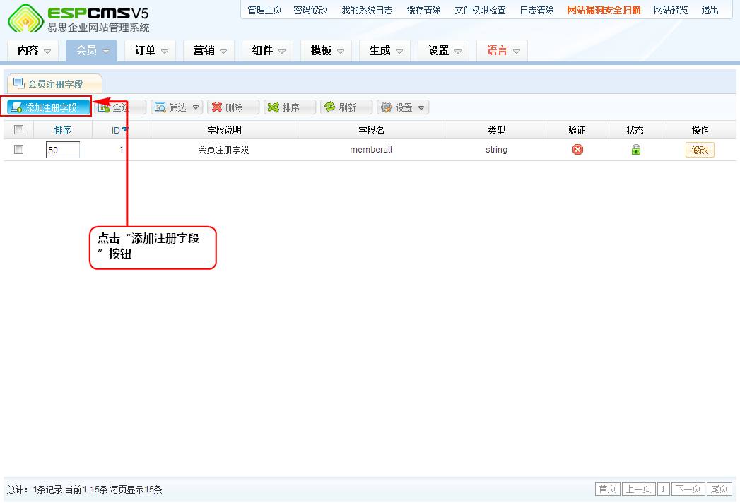Click the ESPCMS logo
Image resolution: width=740 pixels, height=503 pixels.
tap(78, 19)
